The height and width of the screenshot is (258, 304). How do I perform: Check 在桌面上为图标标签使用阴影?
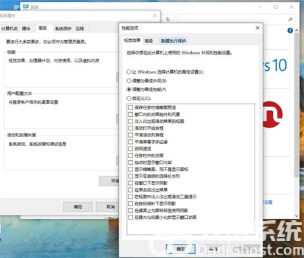point(130,210)
